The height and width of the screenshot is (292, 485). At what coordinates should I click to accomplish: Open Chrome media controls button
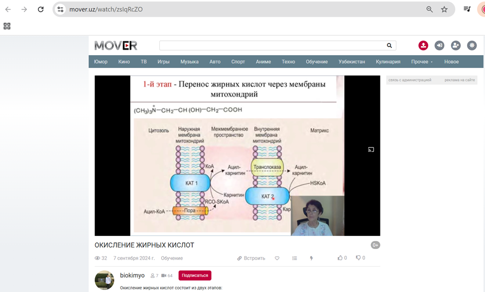coord(467,9)
